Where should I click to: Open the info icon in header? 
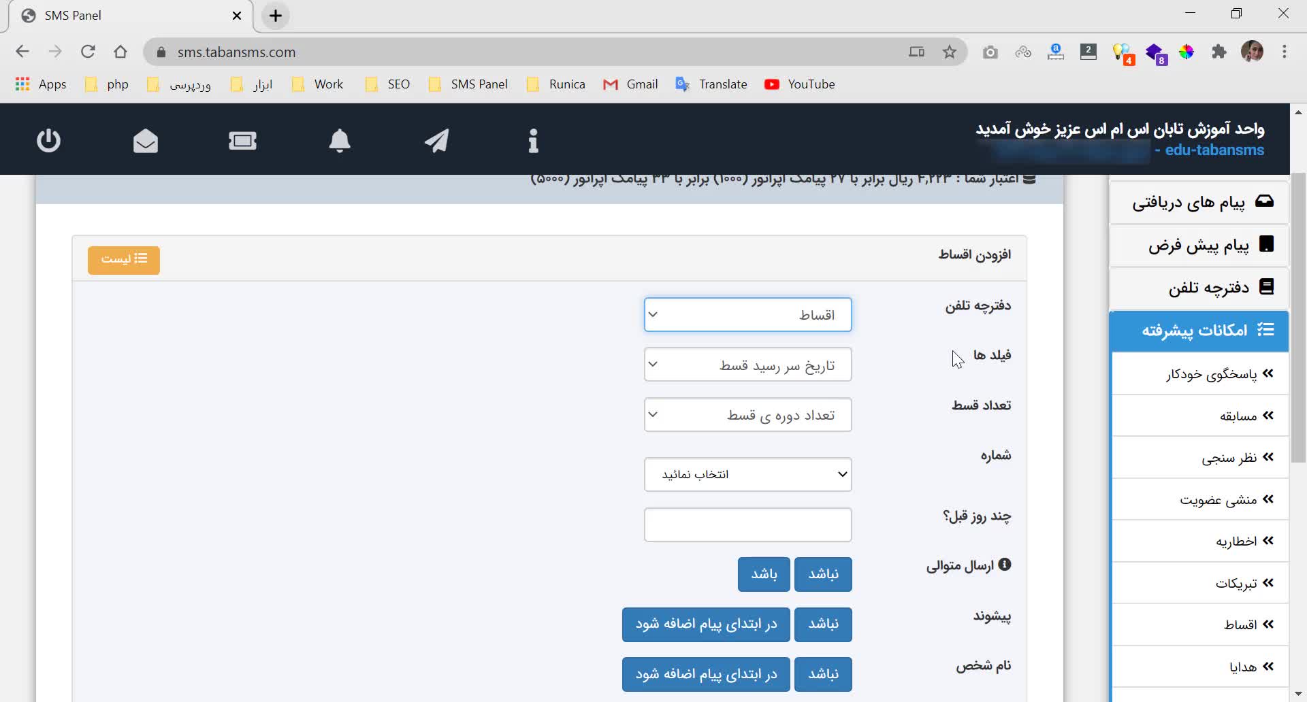coord(533,141)
